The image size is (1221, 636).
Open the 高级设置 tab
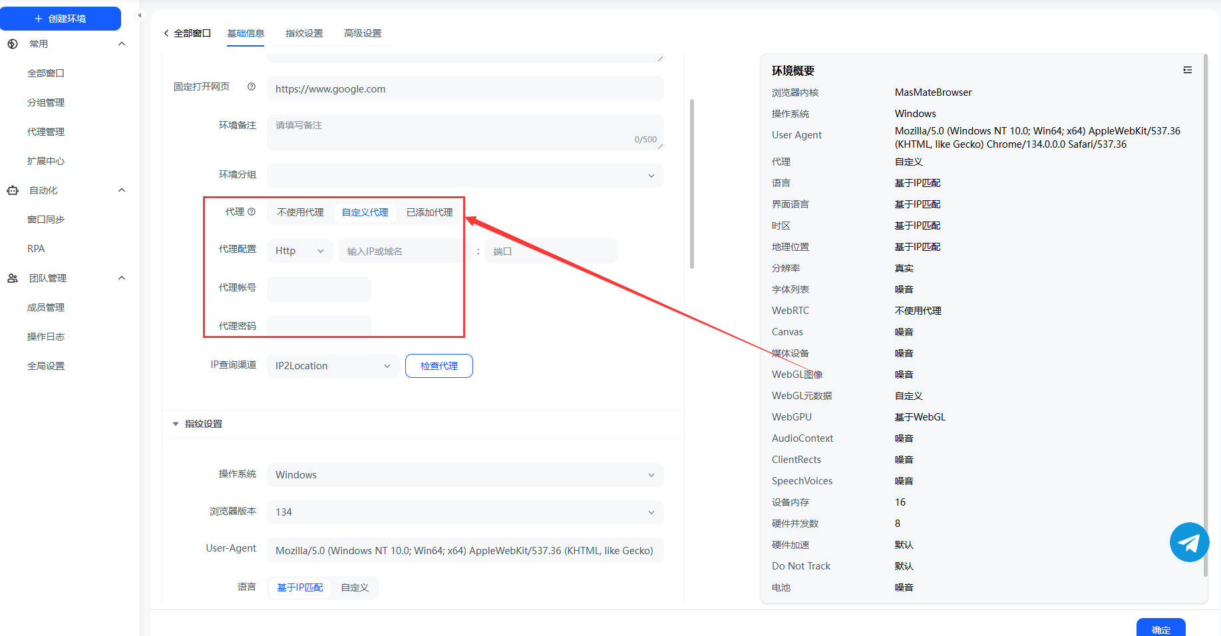(x=363, y=33)
